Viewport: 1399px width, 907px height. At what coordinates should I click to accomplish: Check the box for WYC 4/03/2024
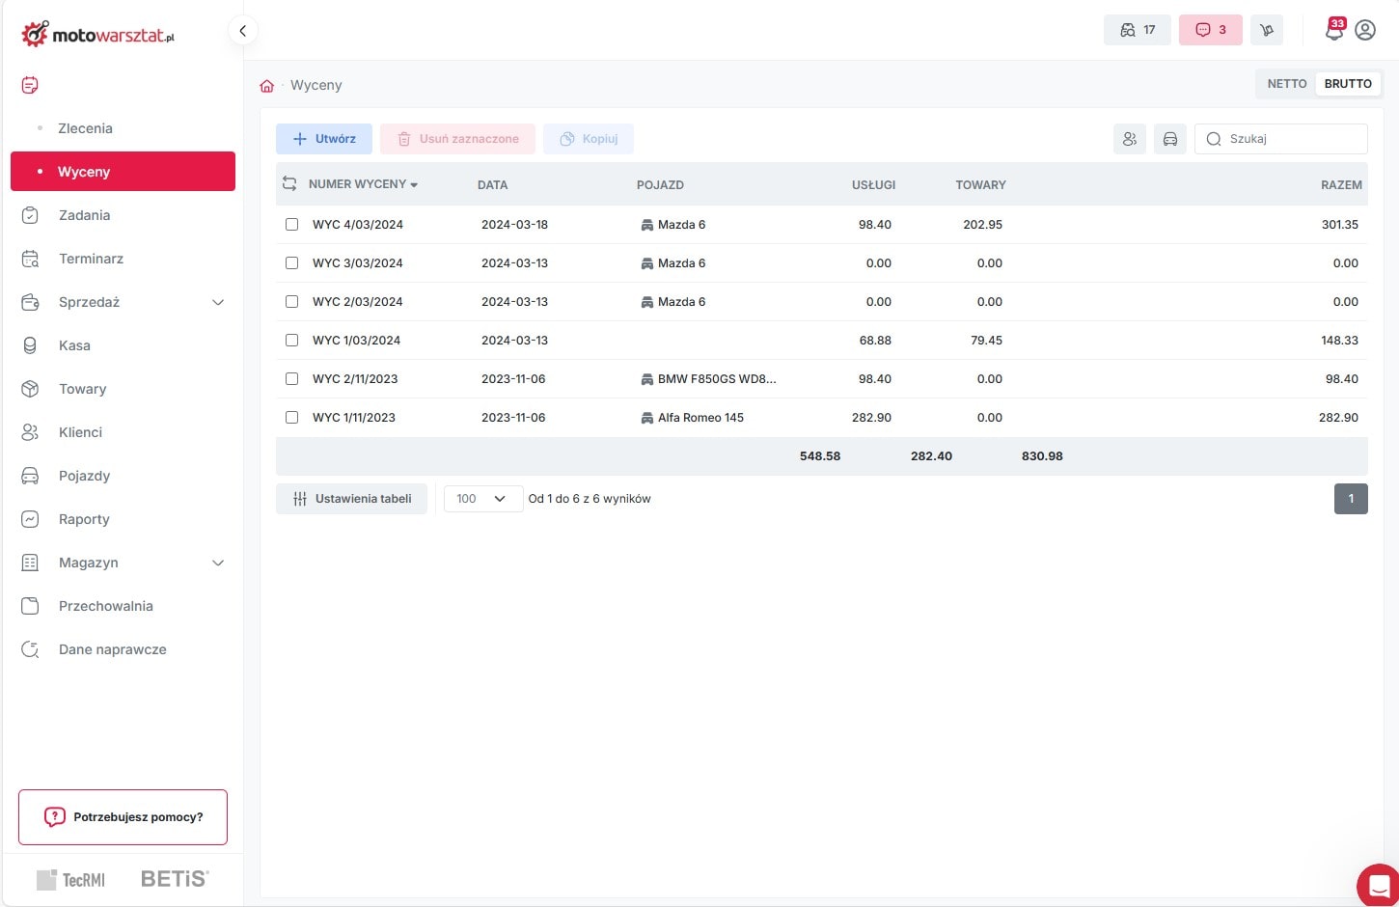point(291,225)
